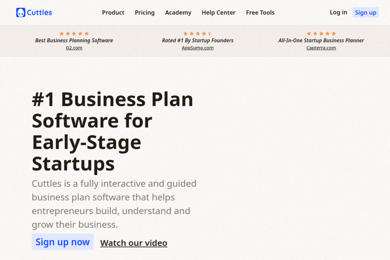Click the Best Business Planning Software text
Image resolution: width=390 pixels, height=260 pixels.
(74, 40)
